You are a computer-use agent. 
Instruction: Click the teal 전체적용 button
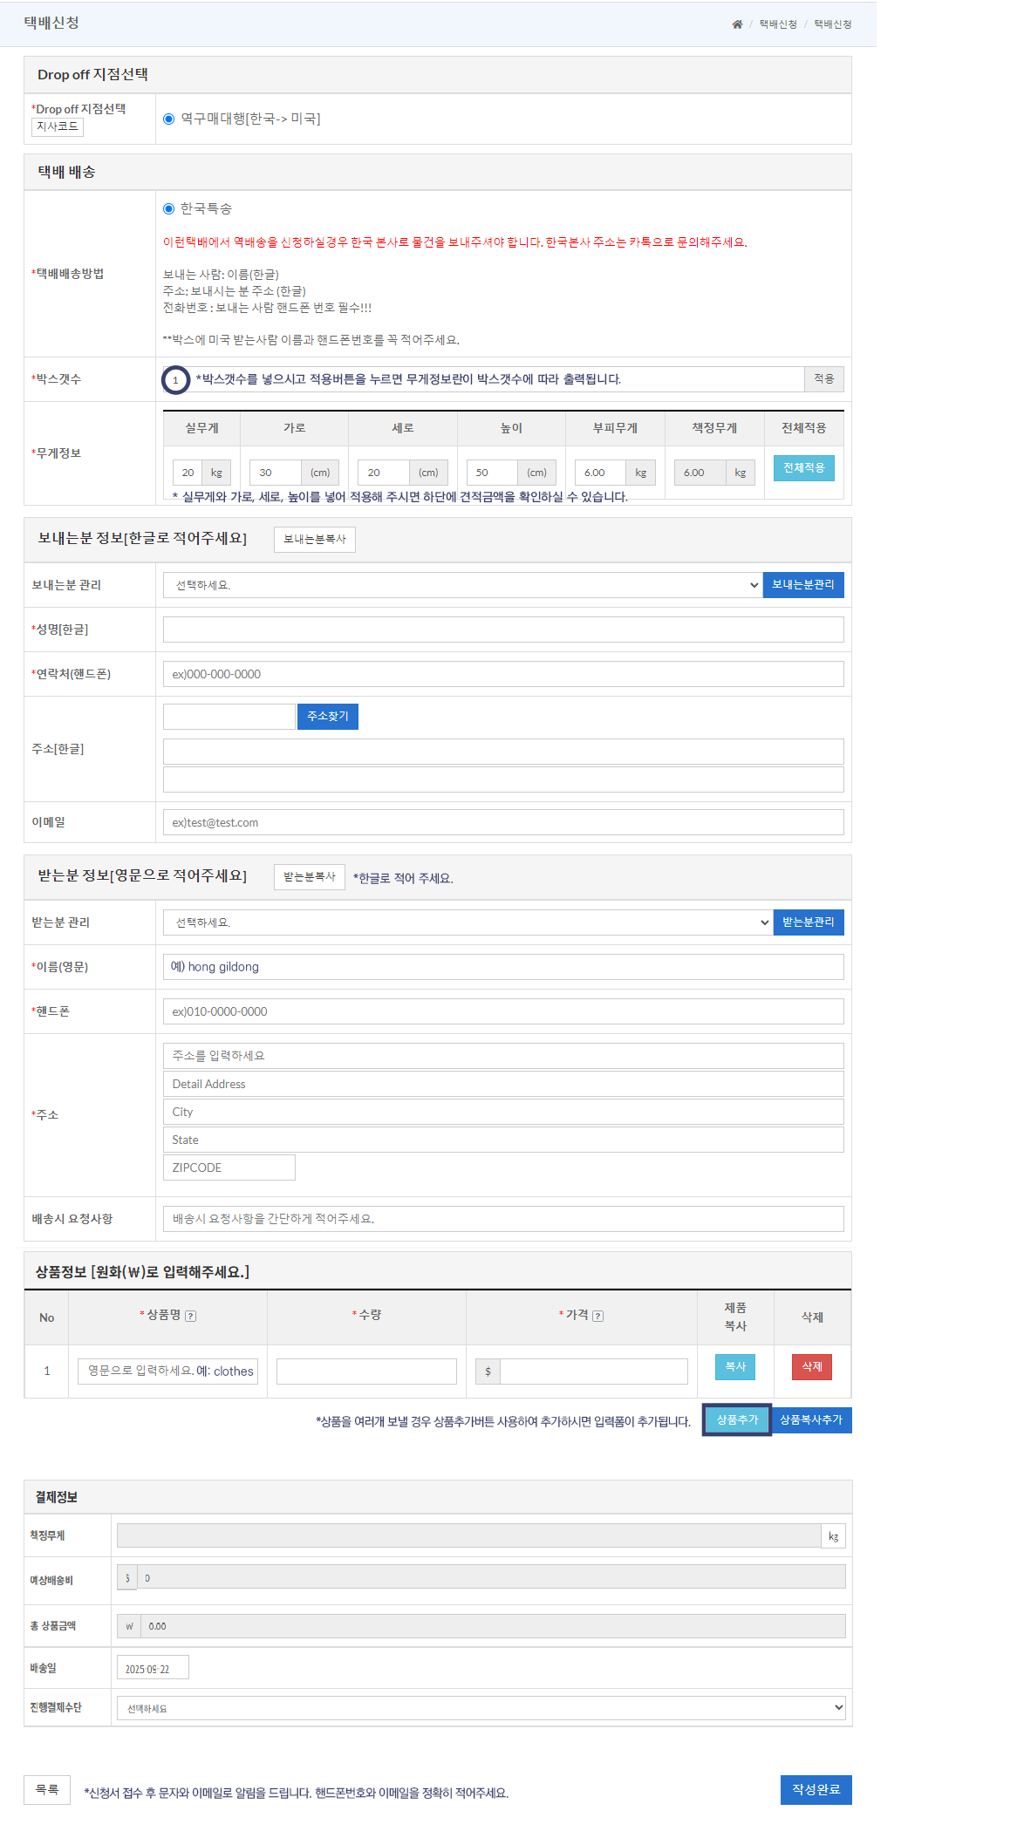[803, 468]
